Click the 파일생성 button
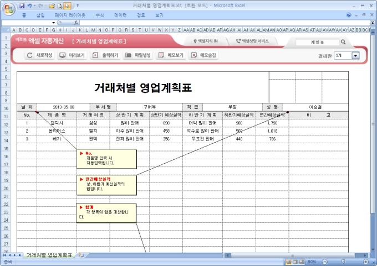Viewport: 377px width, 266px height. [137, 55]
